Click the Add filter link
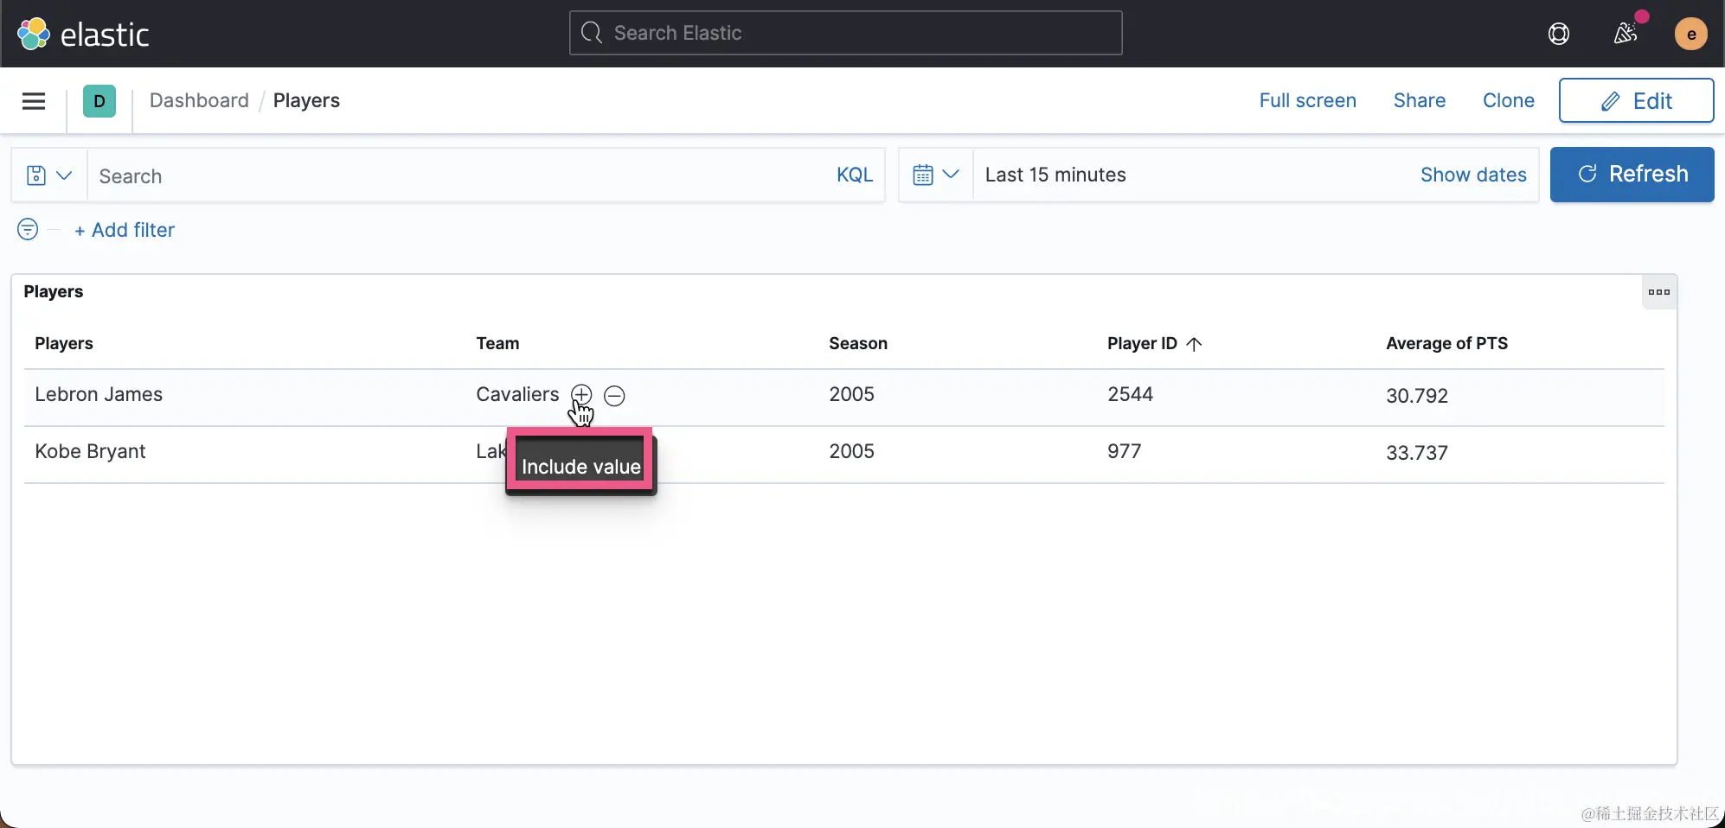The image size is (1725, 828). (125, 230)
